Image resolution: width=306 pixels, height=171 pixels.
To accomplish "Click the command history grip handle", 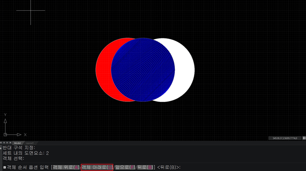I will pyautogui.click(x=1, y=148).
